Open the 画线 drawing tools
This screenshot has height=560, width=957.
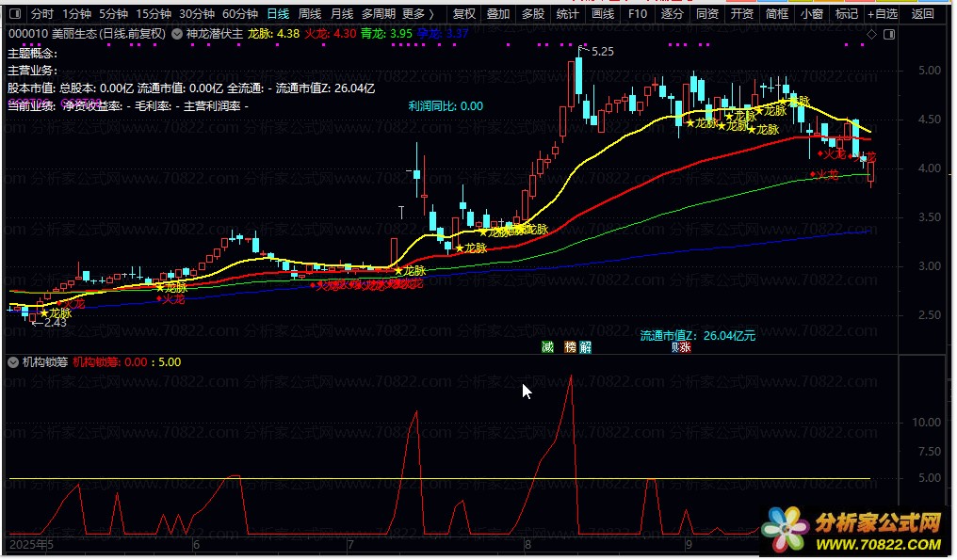pyautogui.click(x=603, y=14)
